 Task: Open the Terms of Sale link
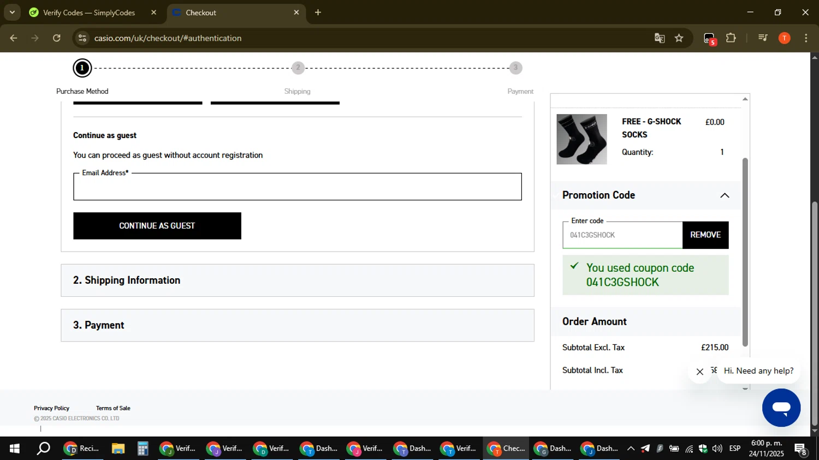coord(113,408)
